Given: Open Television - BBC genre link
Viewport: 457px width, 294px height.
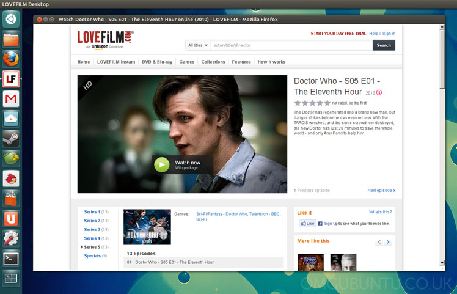Looking at the screenshot, I should point(265,214).
